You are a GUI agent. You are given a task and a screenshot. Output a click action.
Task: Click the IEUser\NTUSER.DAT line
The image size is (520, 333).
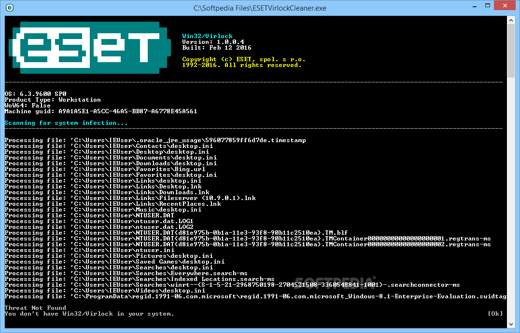[x=89, y=215]
